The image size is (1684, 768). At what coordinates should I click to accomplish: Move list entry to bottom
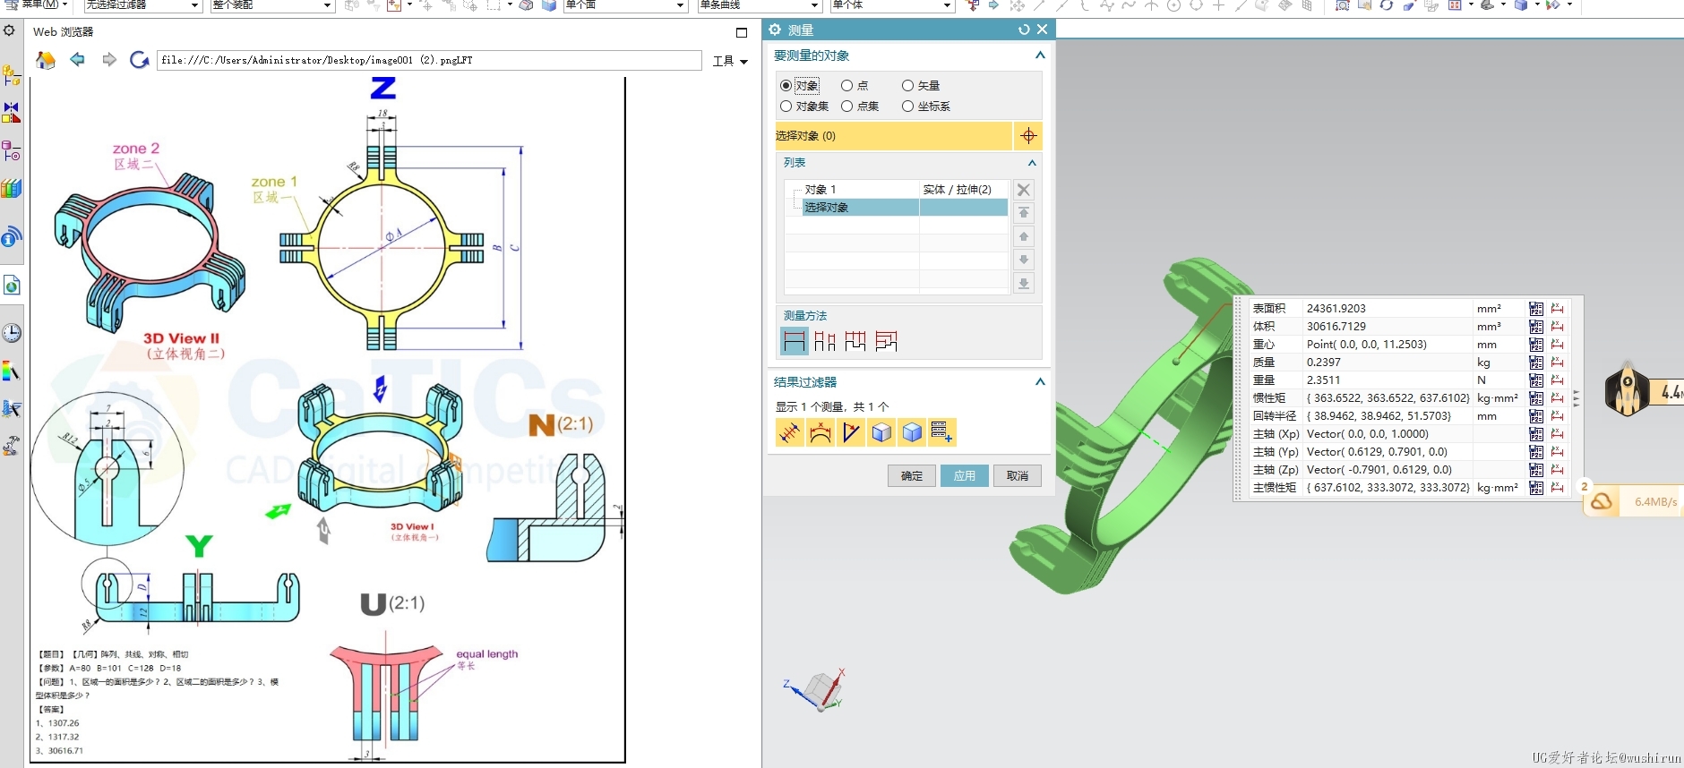[1024, 283]
